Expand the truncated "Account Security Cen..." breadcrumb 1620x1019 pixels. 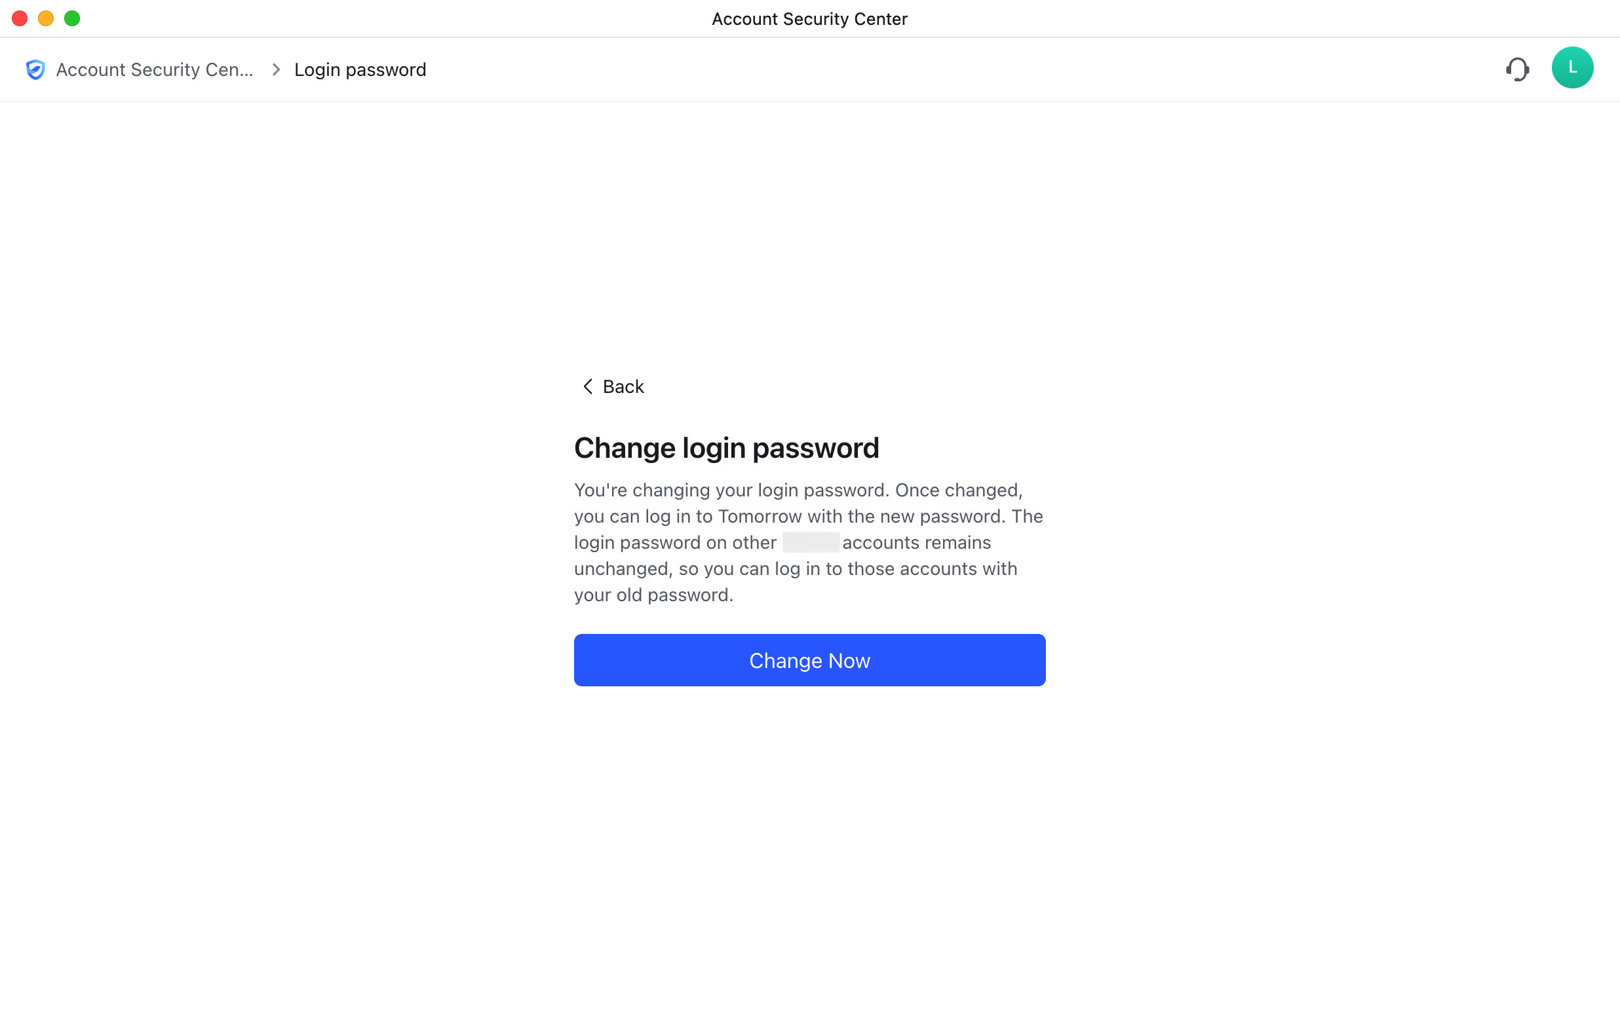pyautogui.click(x=155, y=69)
